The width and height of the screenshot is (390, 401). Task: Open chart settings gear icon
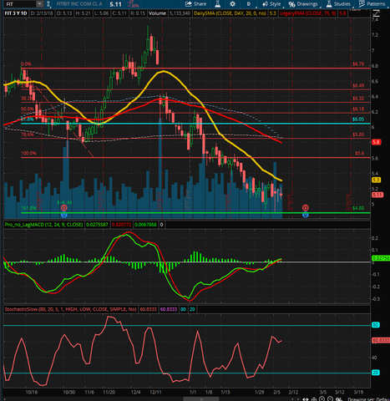coord(232,4)
